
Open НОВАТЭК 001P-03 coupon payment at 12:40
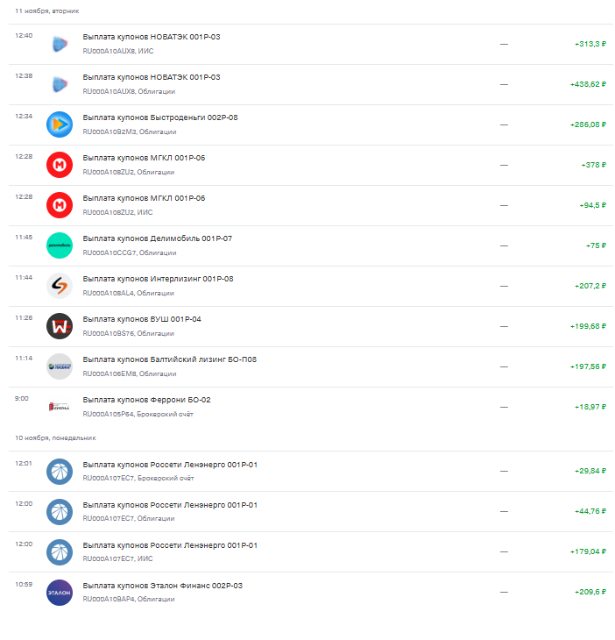pyautogui.click(x=311, y=44)
